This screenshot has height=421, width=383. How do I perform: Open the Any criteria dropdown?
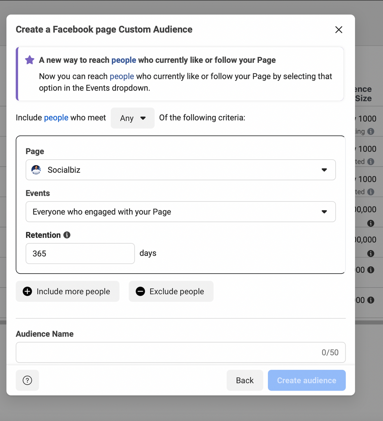tap(133, 118)
